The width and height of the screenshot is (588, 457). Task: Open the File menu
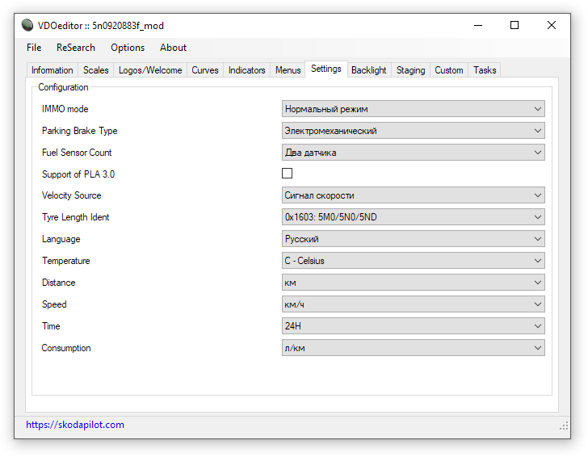34,48
